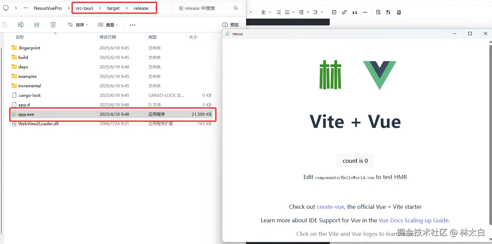Screen dimensions: 492x244
Task: Select the examples folder row
Action: (x=112, y=76)
